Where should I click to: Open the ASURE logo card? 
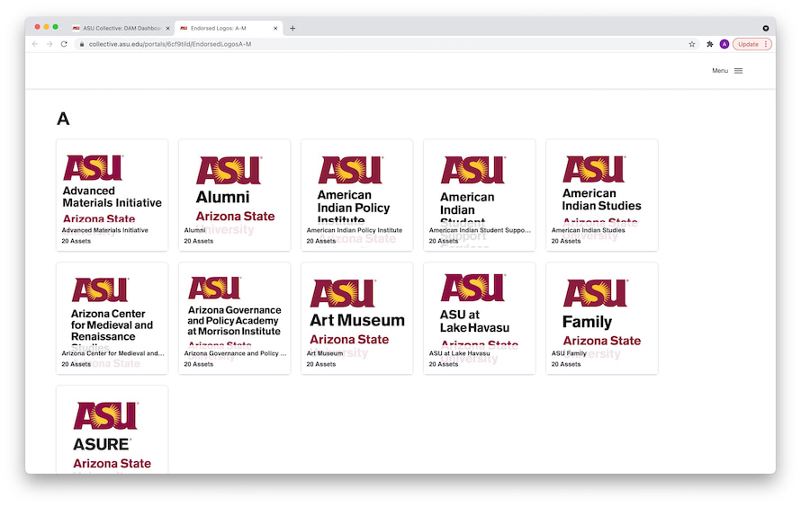tap(112, 430)
